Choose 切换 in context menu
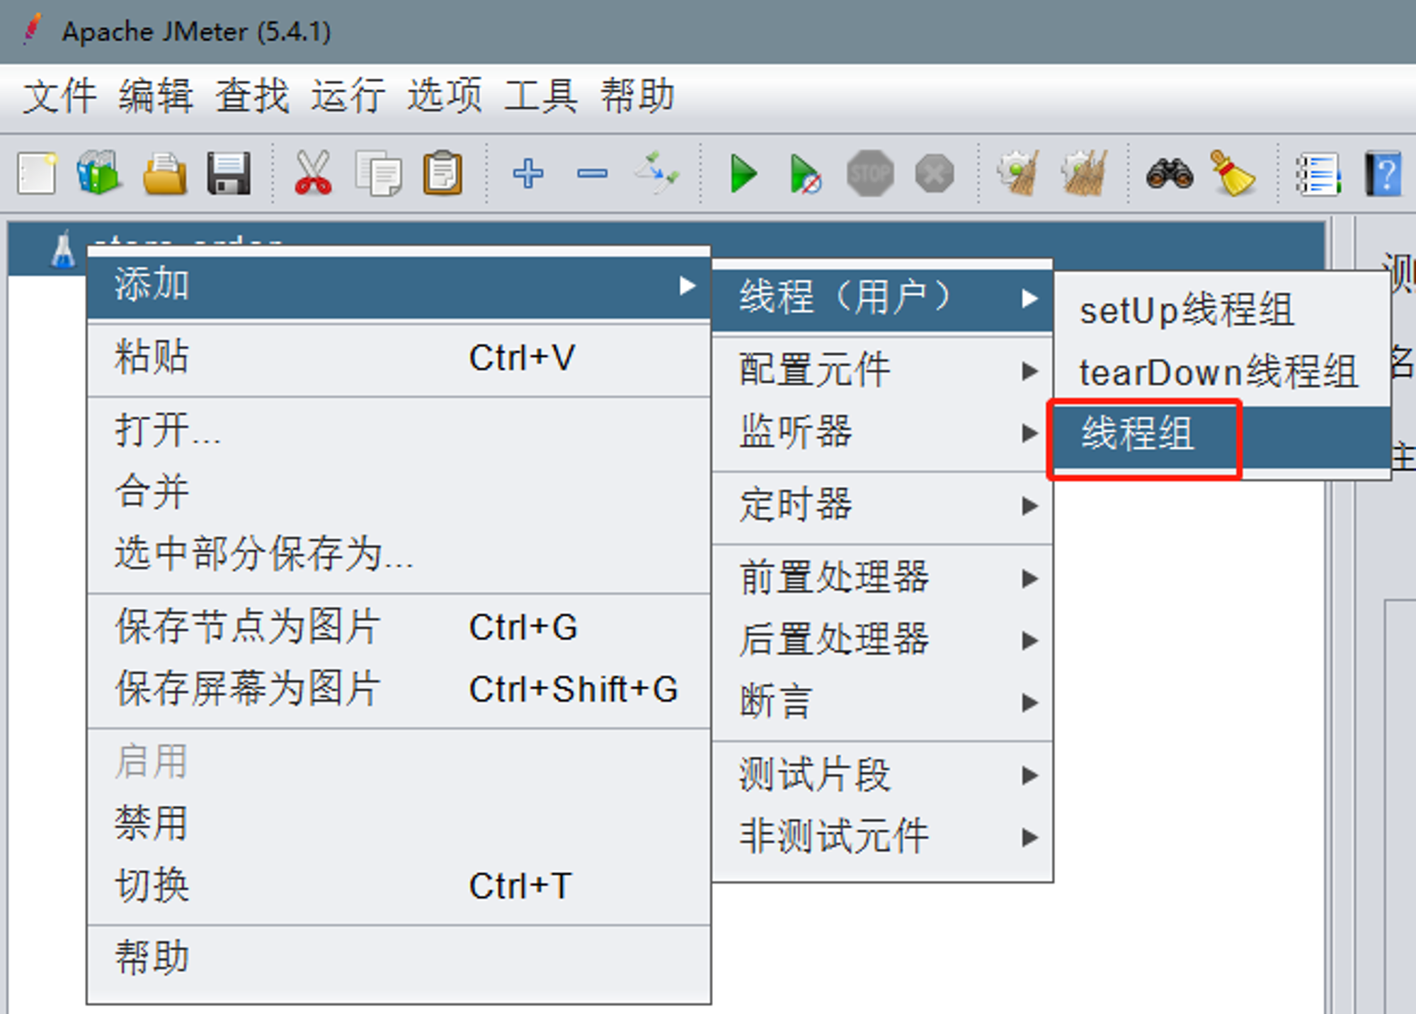This screenshot has width=1416, height=1014. pos(399,886)
